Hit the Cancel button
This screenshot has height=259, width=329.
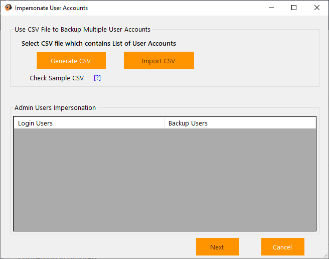[x=282, y=247]
